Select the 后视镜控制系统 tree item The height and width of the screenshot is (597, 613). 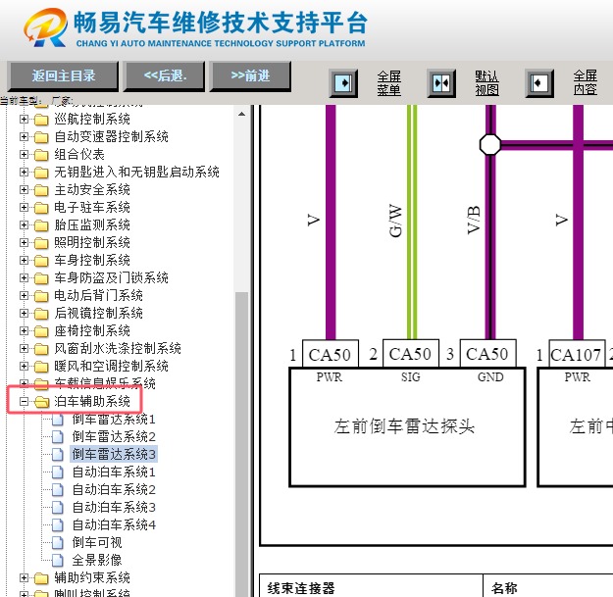point(98,313)
